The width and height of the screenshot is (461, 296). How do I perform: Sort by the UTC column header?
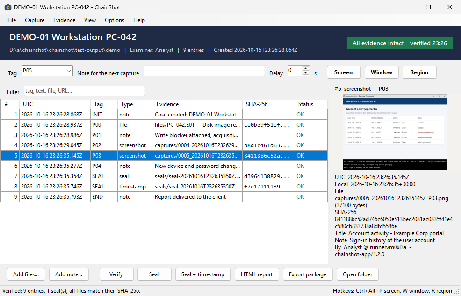(55, 104)
